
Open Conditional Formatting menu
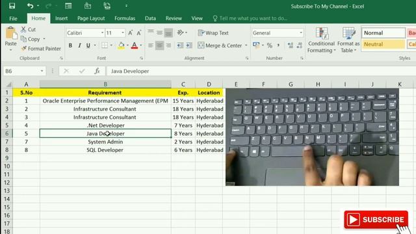tap(321, 40)
